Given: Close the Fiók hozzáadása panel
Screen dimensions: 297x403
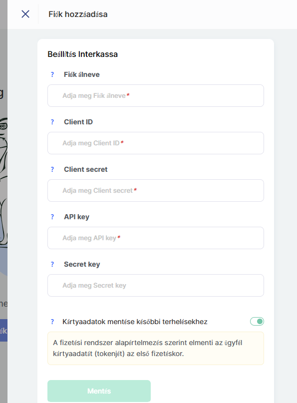Looking at the screenshot, I should pyautogui.click(x=25, y=14).
